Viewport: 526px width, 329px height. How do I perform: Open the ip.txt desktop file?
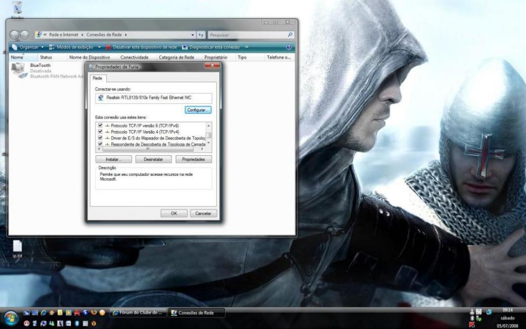[x=17, y=246]
